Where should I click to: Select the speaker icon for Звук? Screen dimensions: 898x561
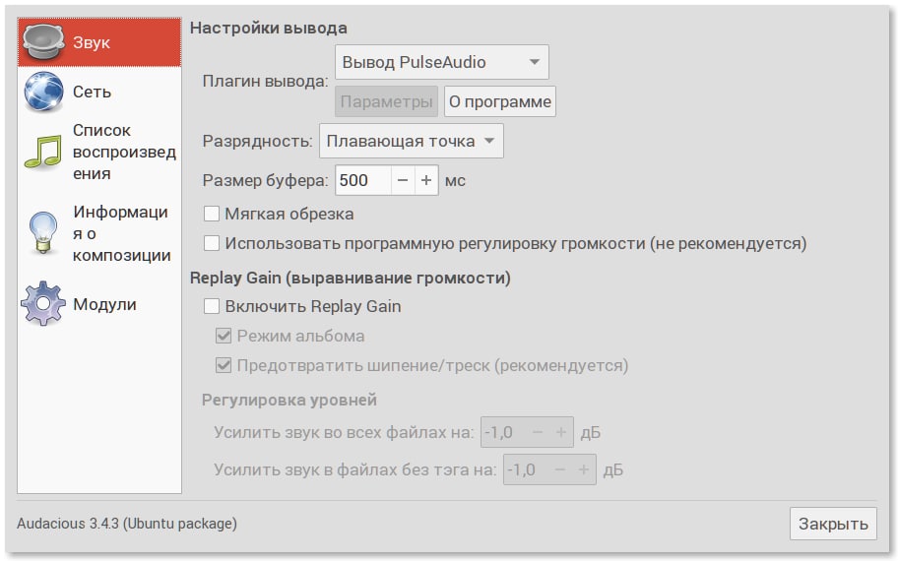43,41
